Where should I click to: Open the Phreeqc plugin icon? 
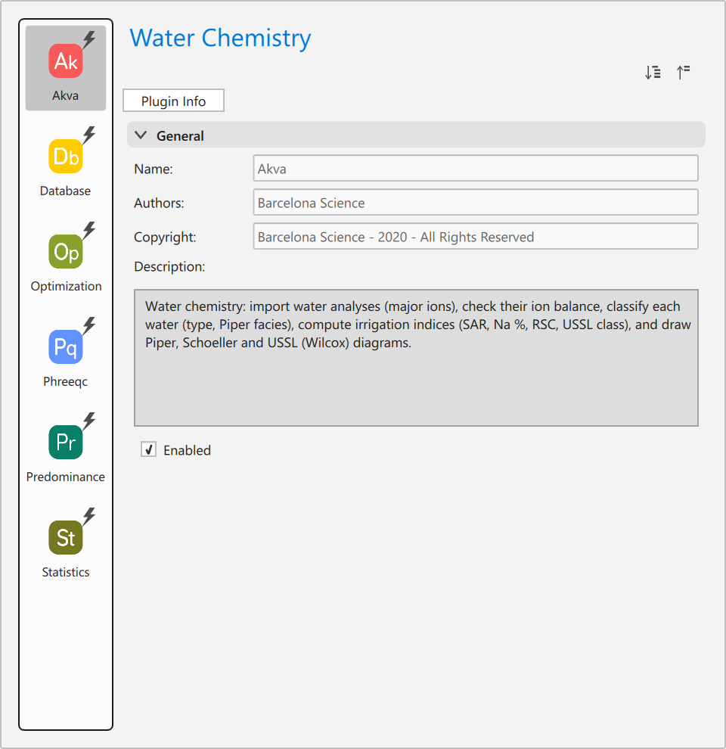click(66, 347)
